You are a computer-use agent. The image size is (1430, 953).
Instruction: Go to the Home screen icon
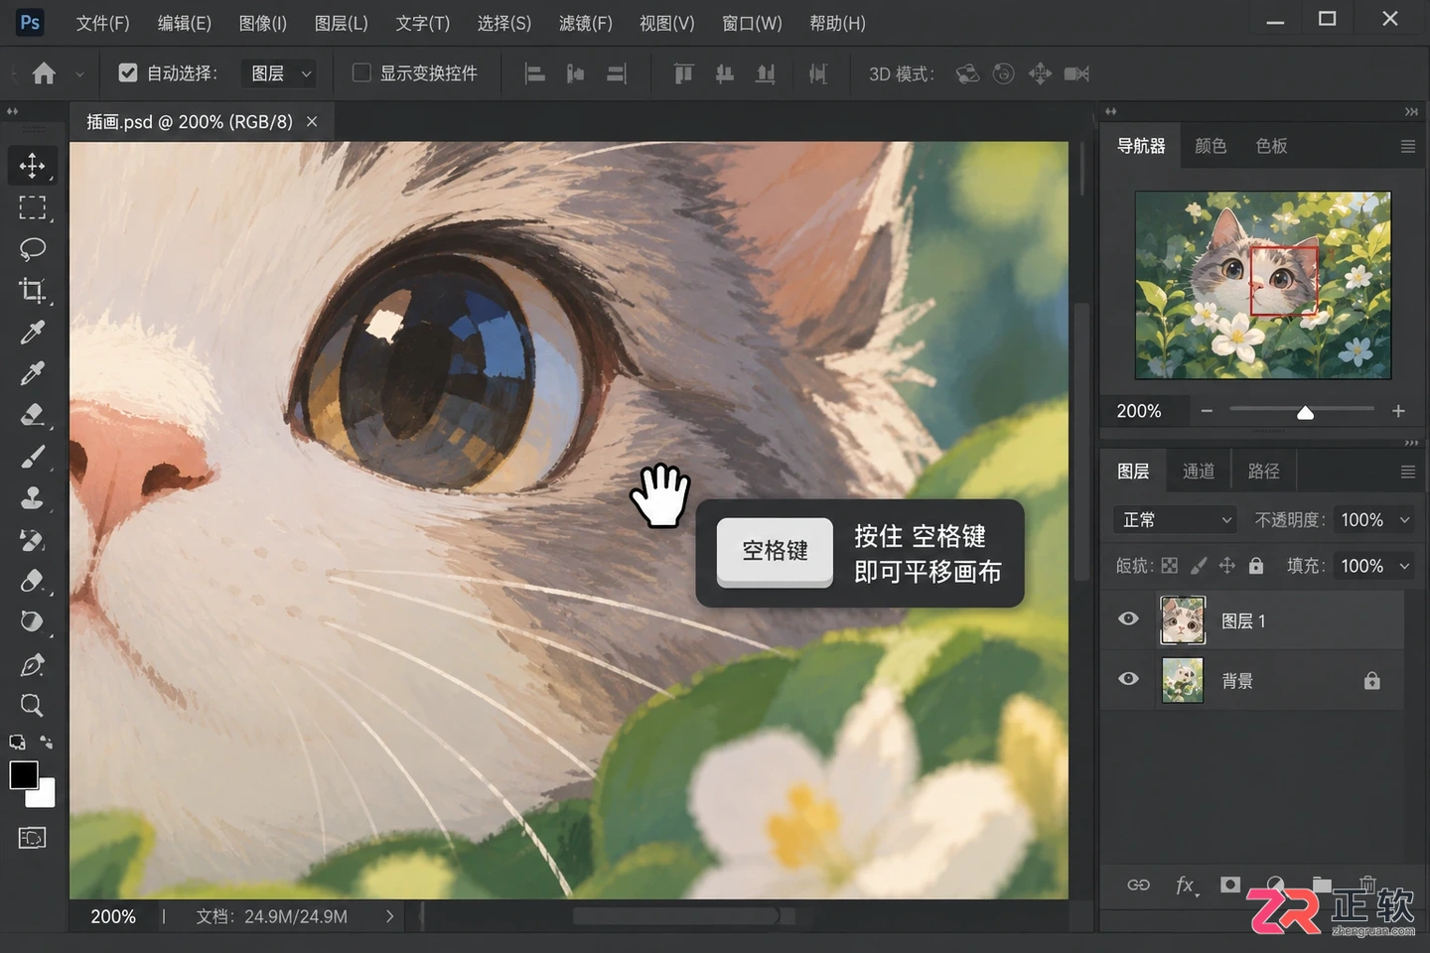point(44,73)
